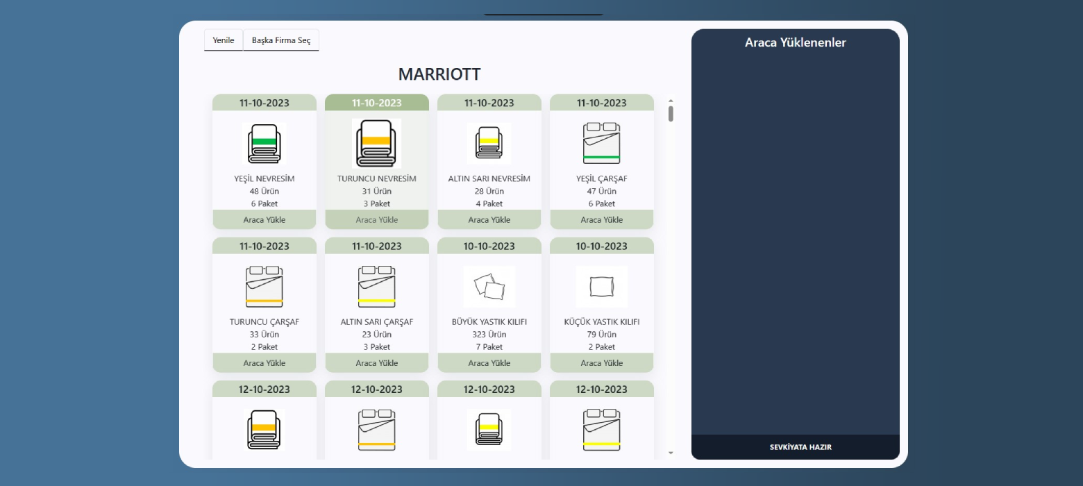Select the Yeşil Çarşaf bed sheet icon
Screen dimensions: 1083x486
coord(601,143)
